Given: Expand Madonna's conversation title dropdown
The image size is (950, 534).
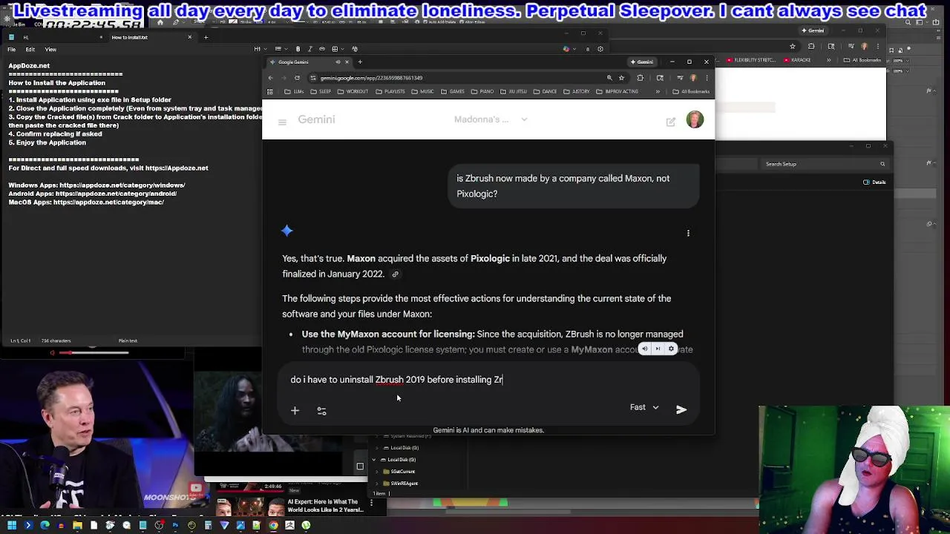Looking at the screenshot, I should click(x=524, y=119).
